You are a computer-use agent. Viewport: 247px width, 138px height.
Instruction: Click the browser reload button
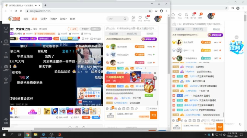coord(16,11)
